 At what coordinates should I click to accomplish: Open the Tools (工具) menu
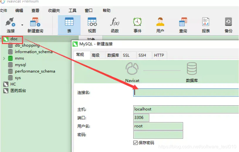coord(72,11)
